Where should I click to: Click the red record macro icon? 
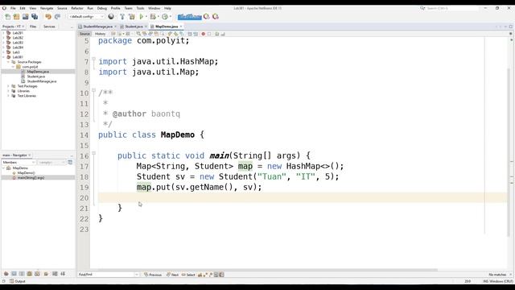pyautogui.click(x=204, y=34)
